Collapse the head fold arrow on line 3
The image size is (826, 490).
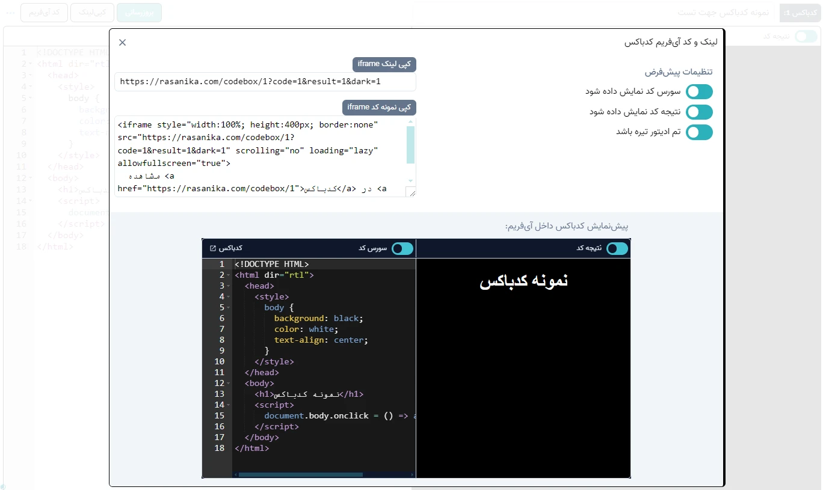(x=229, y=286)
